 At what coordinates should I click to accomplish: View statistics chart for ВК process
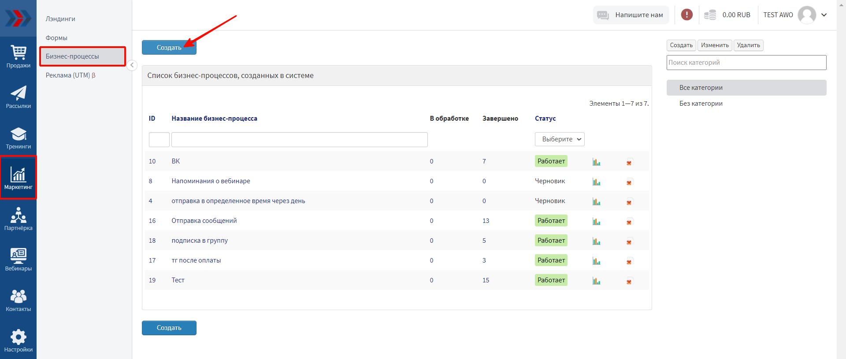pyautogui.click(x=596, y=162)
